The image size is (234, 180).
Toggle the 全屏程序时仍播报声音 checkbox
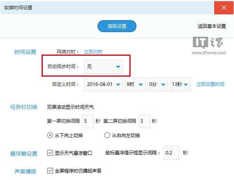(50, 171)
